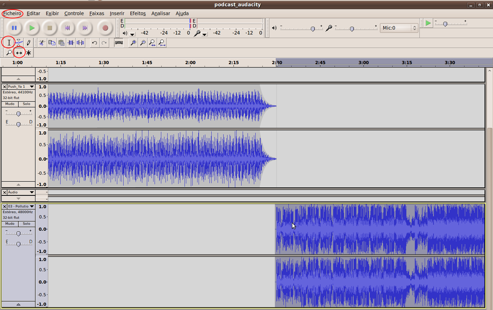Start recording with the Record button
The width and height of the screenshot is (493, 310).
point(105,28)
